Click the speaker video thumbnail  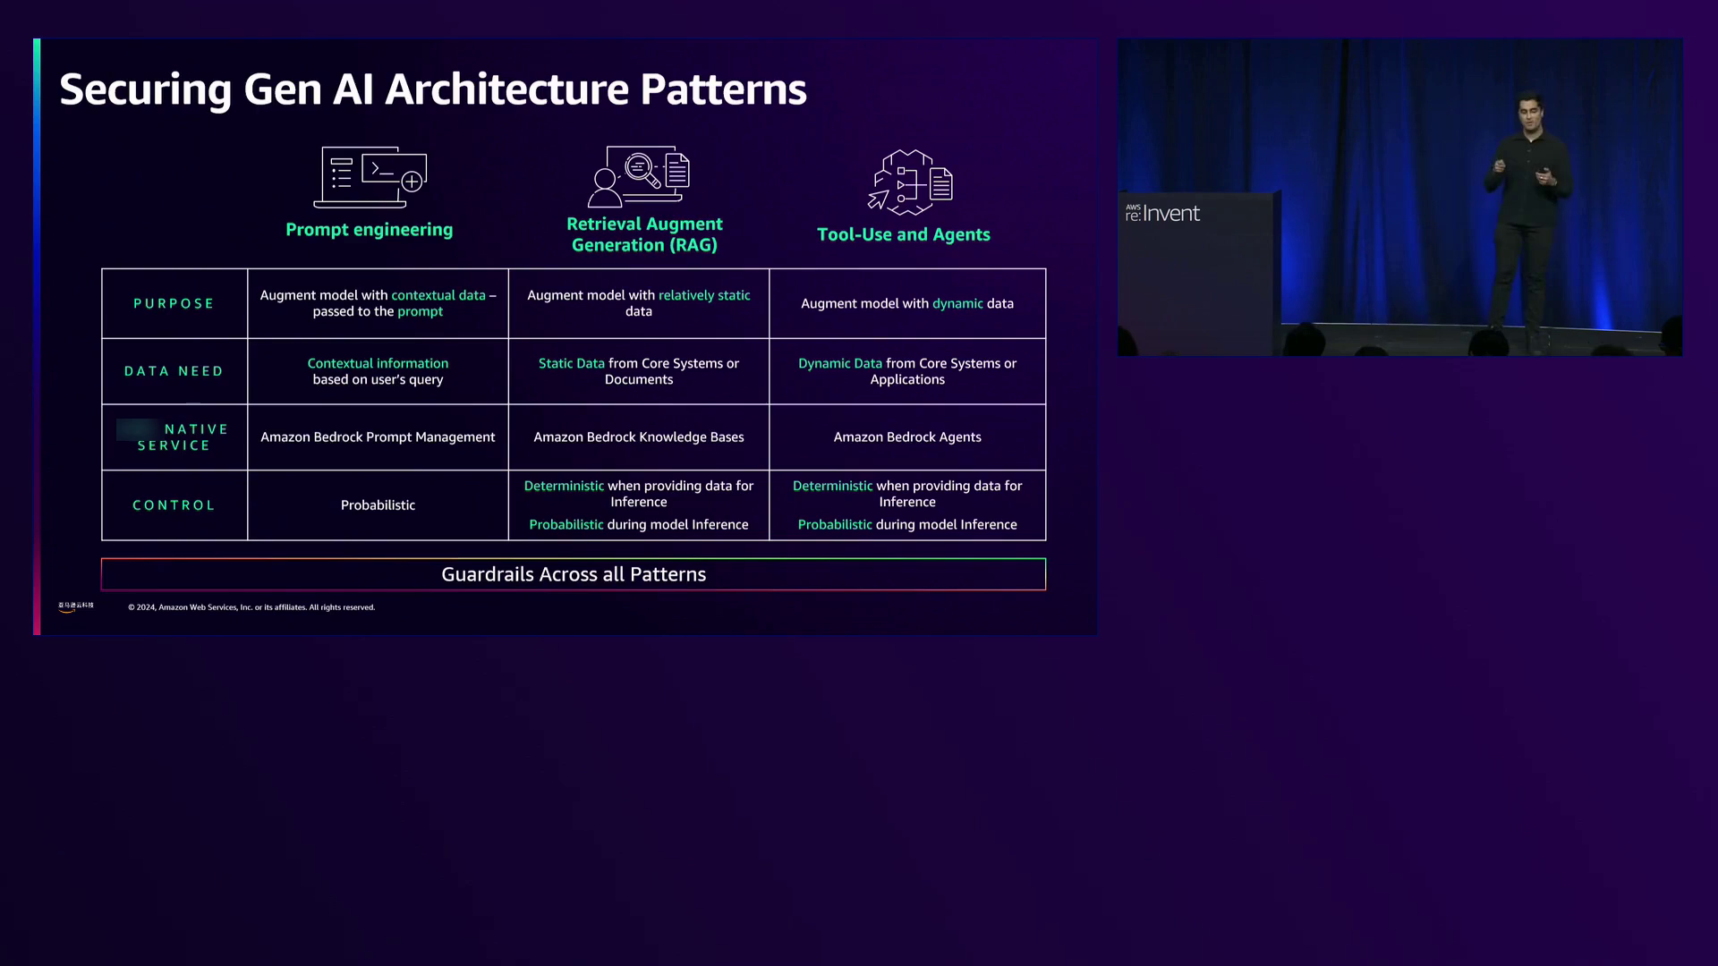tap(1399, 197)
